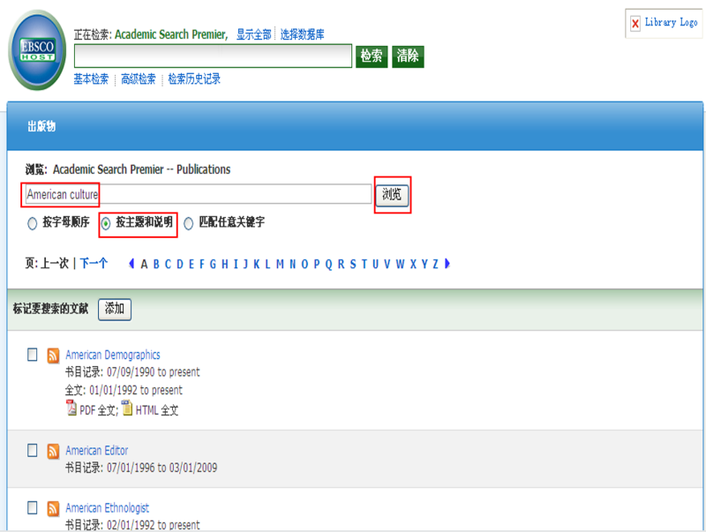
Task: Jump to publications starting with A
Action: click(x=144, y=264)
